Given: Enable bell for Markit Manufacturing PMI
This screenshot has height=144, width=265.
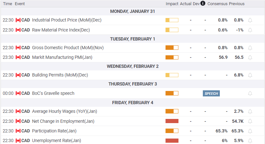Looking at the screenshot, I should click(x=250, y=58).
